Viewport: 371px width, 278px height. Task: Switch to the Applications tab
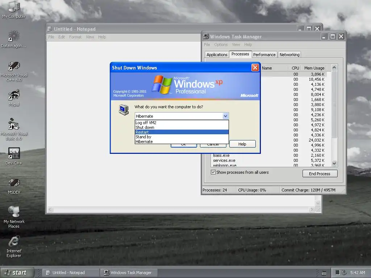click(217, 55)
